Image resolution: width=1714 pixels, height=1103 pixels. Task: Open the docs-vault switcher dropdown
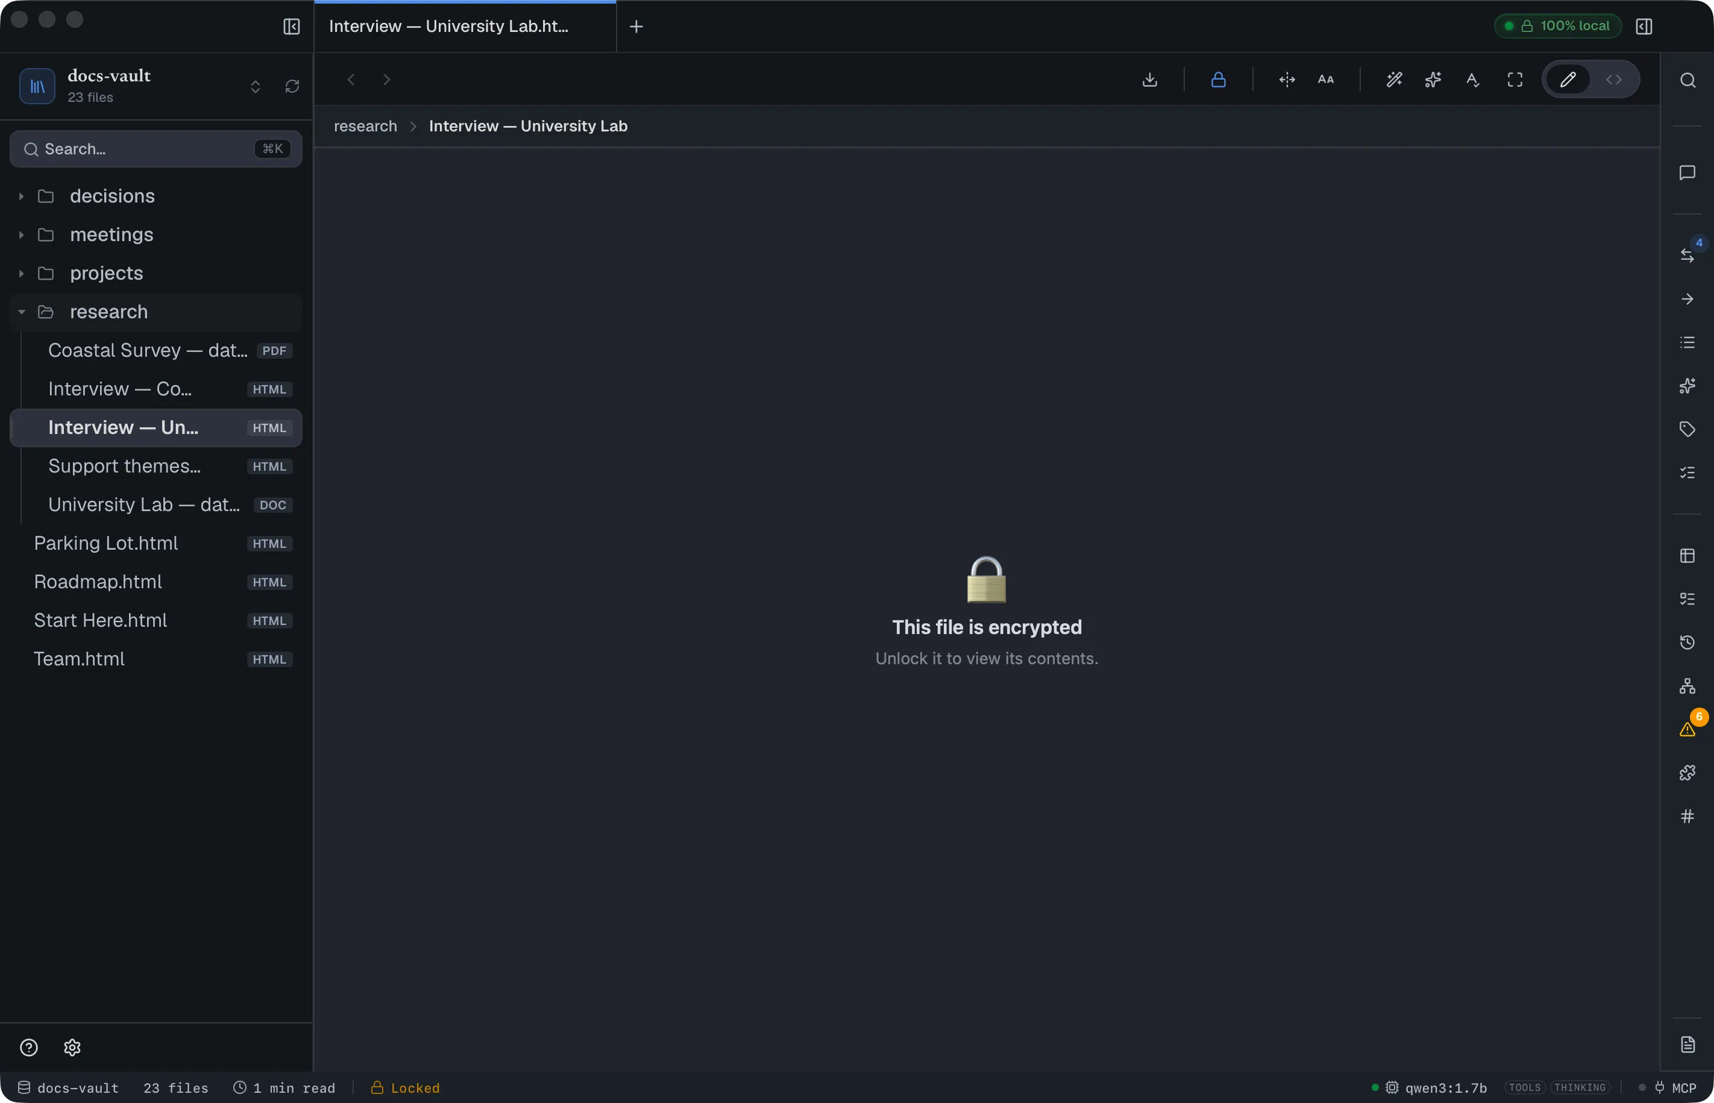click(x=255, y=87)
